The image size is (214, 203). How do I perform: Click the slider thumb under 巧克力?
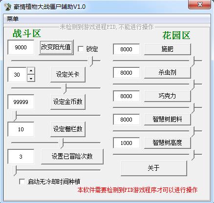point(192,108)
